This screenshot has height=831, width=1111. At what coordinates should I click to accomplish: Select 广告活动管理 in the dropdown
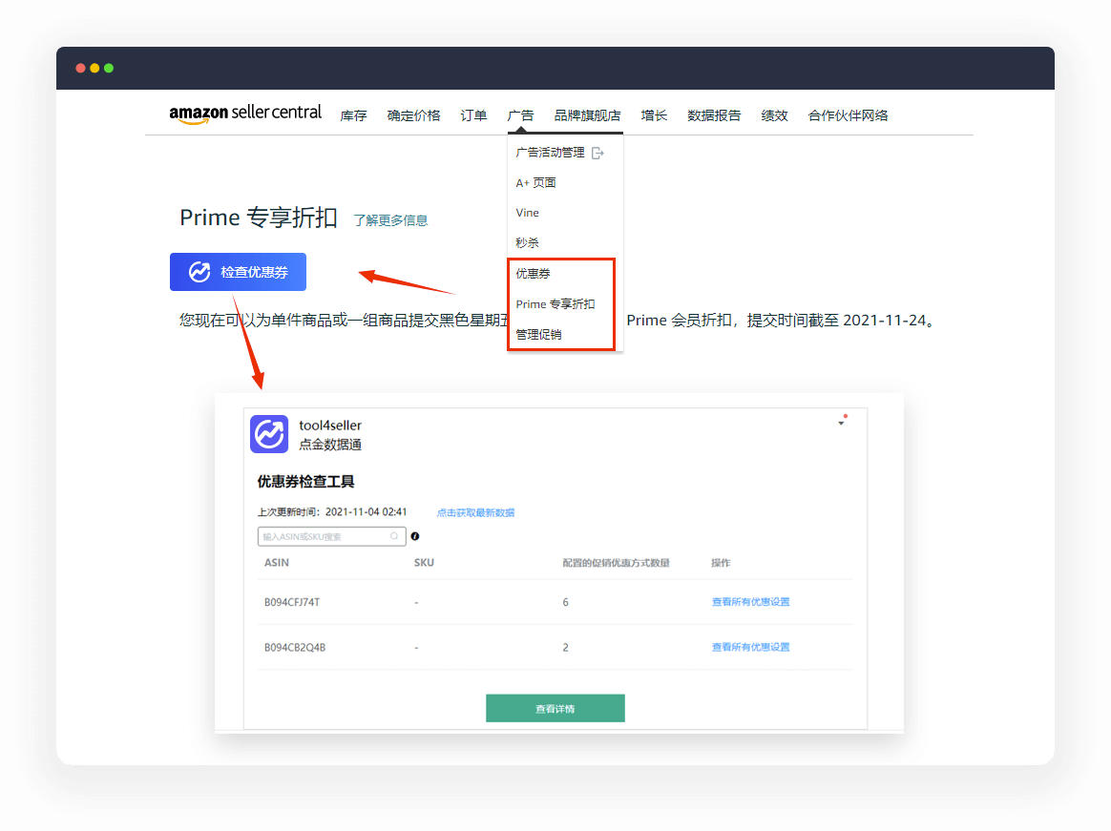pos(551,153)
